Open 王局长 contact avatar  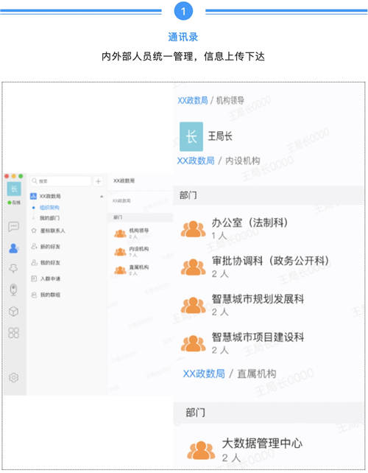click(x=191, y=136)
